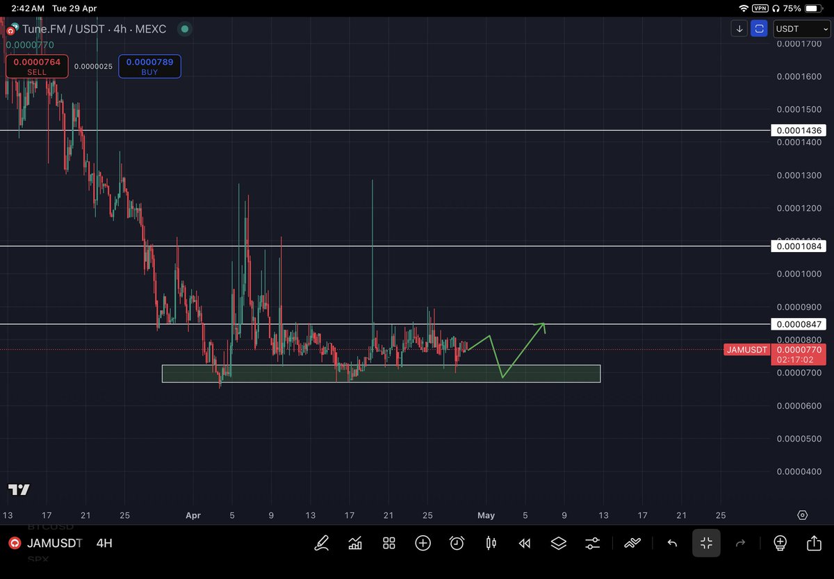Tap the green 0.0000770 value under title

[29, 44]
